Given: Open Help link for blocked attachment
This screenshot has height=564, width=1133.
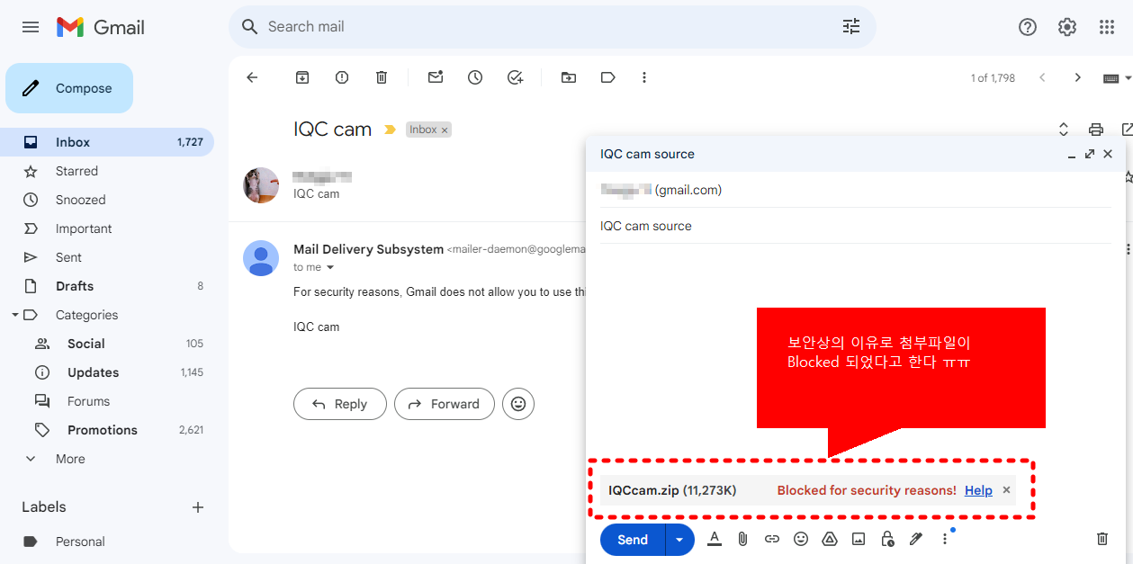Looking at the screenshot, I should pos(978,490).
